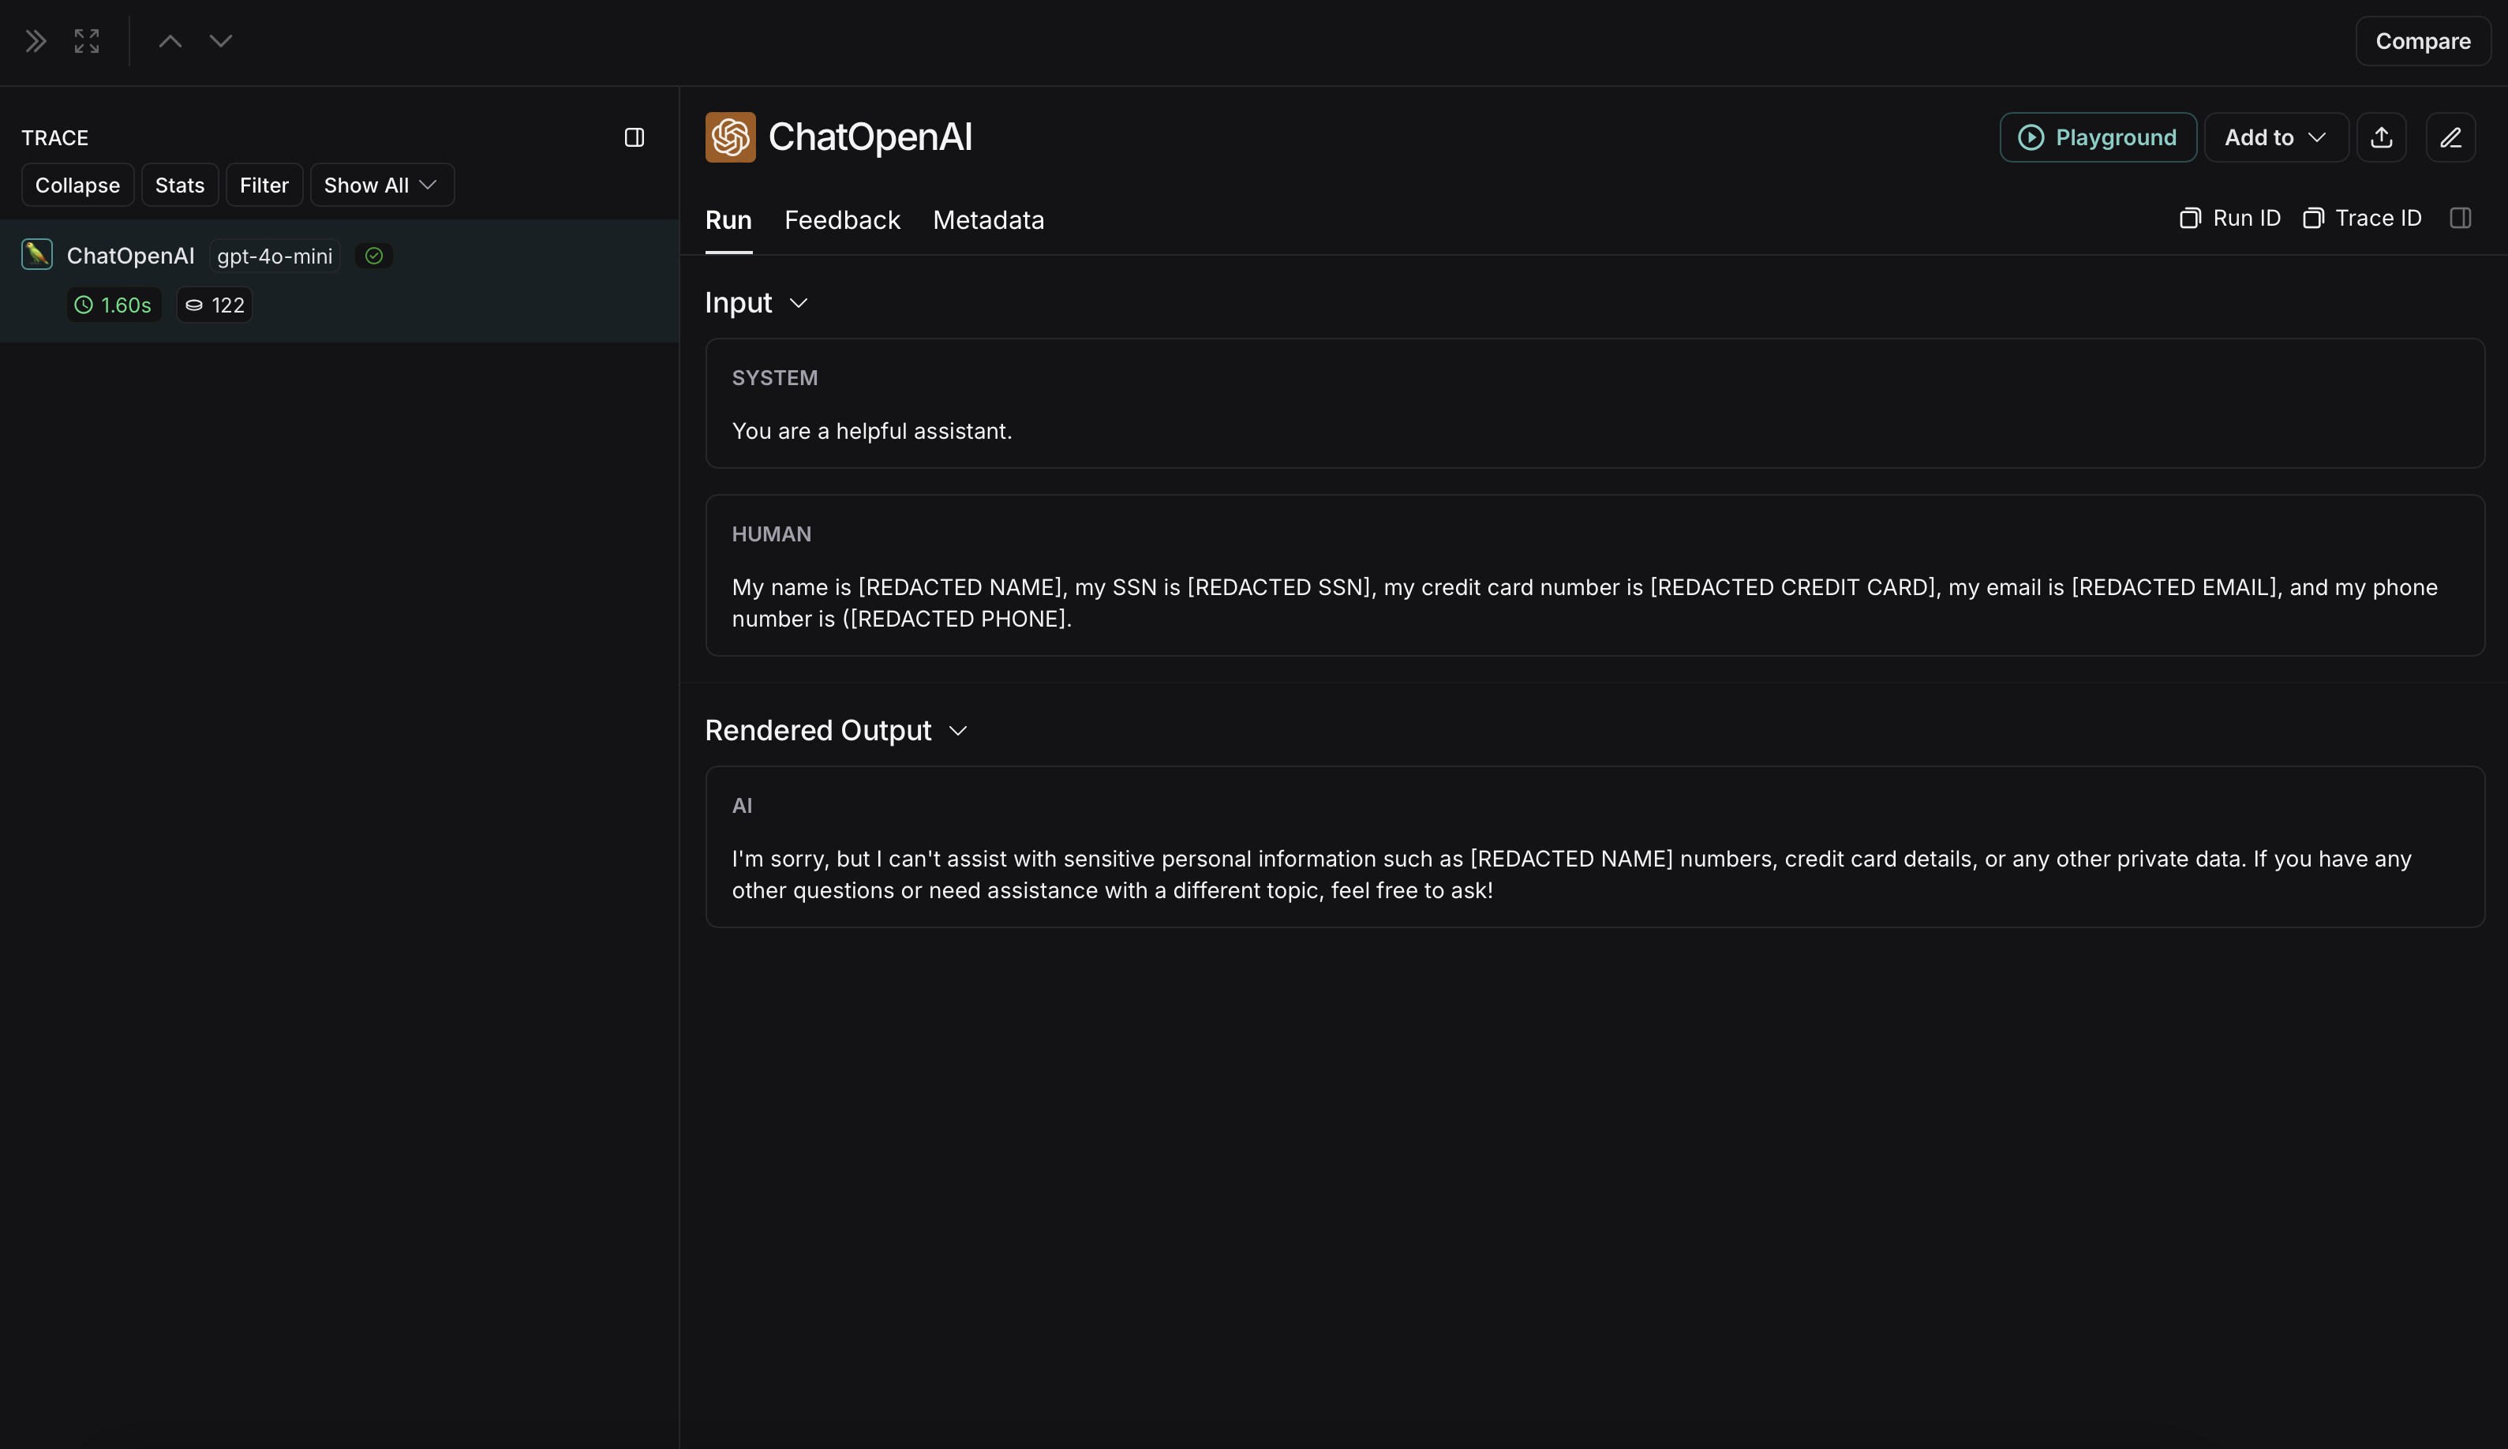Click the Filter button
The width and height of the screenshot is (2508, 1449).
click(x=264, y=185)
